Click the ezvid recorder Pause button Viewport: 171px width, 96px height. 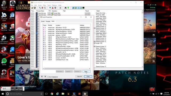(13, 89)
